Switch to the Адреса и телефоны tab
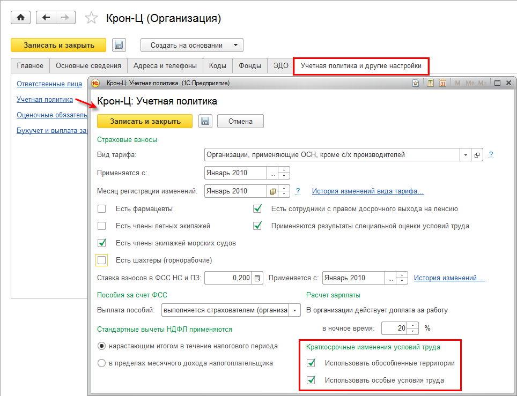 165,65
